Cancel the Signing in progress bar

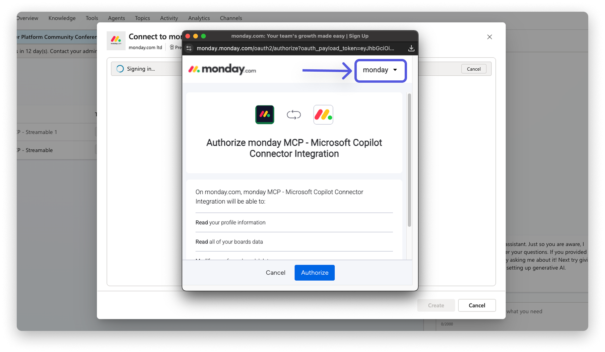(x=474, y=69)
